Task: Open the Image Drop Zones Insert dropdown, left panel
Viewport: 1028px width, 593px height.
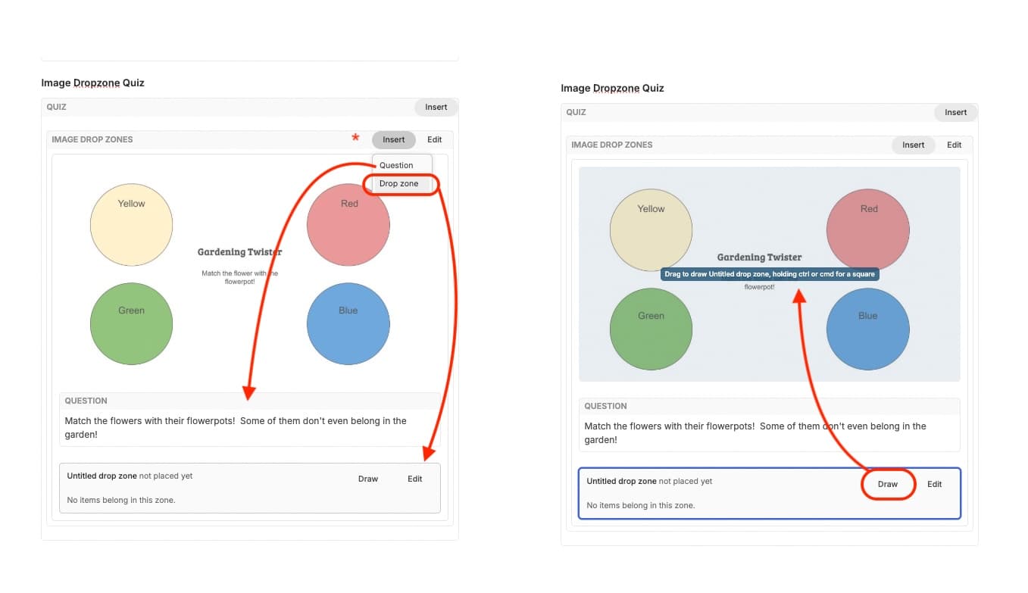Action: click(394, 139)
